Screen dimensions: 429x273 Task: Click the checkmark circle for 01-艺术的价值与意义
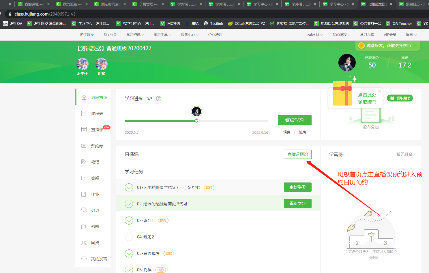click(129, 187)
